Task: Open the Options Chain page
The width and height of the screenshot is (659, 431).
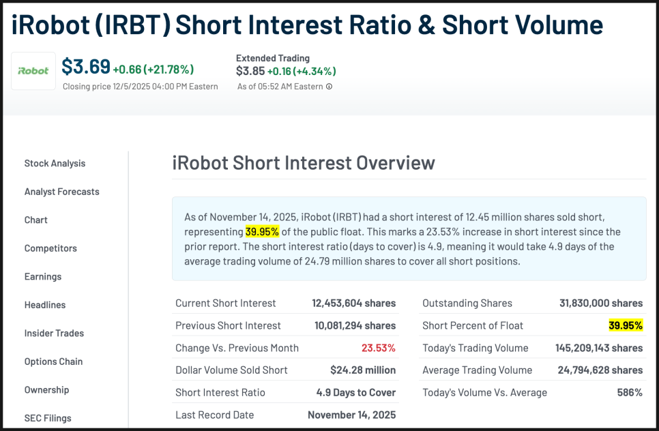Action: pos(53,361)
